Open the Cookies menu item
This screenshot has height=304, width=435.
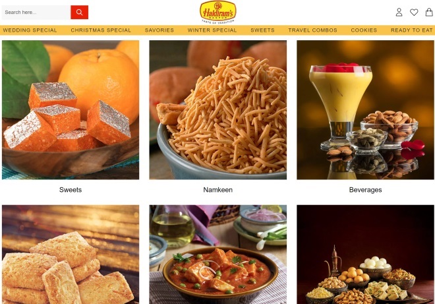364,30
